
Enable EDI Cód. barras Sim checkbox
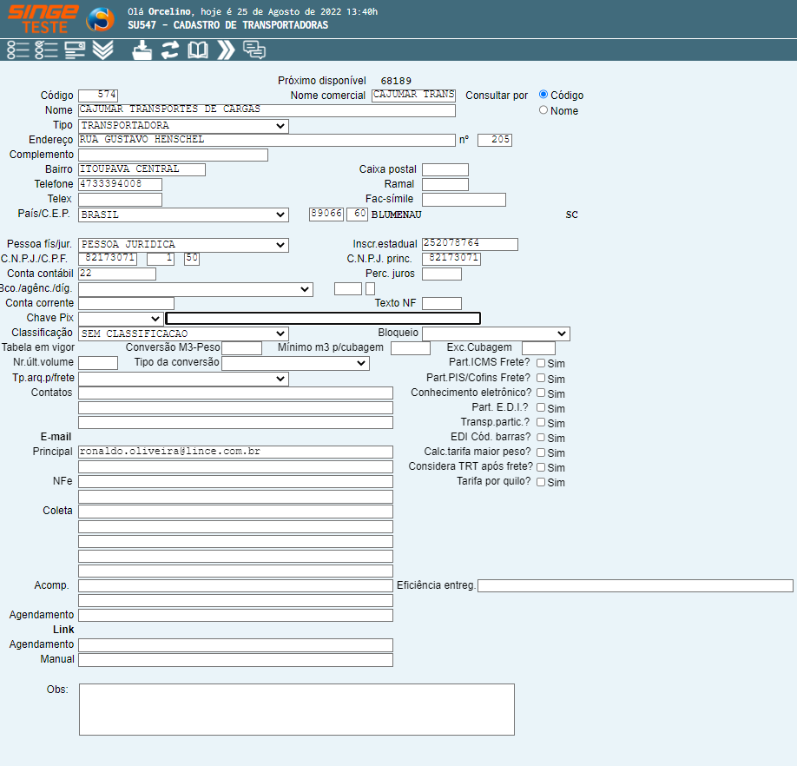pyautogui.click(x=541, y=437)
